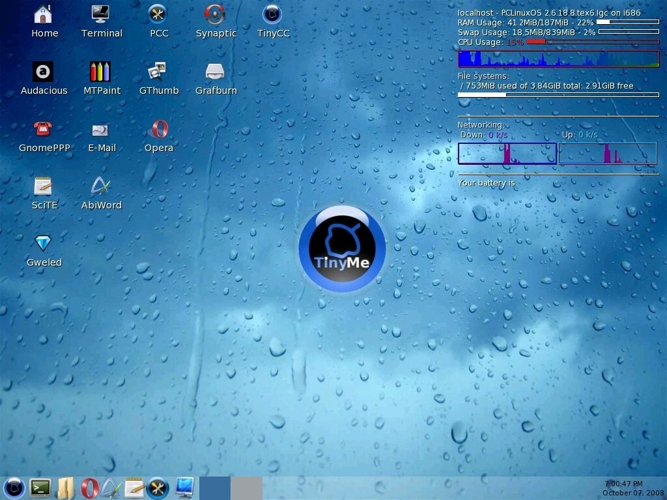Click the Swap Usage progress bar
The width and height of the screenshot is (667, 500).
(629, 32)
